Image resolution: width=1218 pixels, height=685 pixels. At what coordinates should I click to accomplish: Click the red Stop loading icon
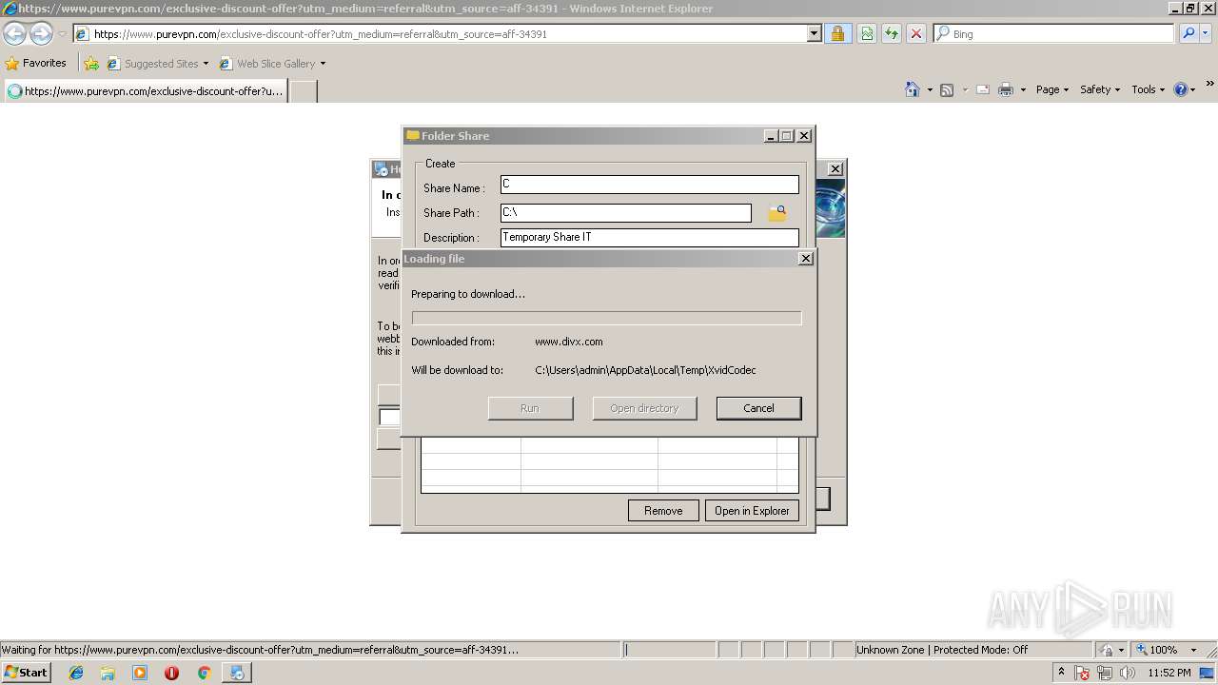pos(916,33)
